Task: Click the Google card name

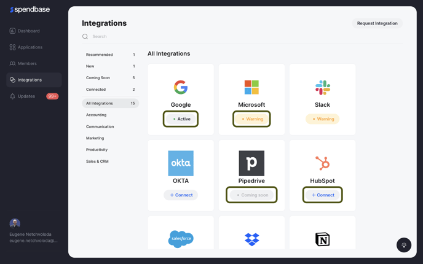Action: (x=181, y=104)
